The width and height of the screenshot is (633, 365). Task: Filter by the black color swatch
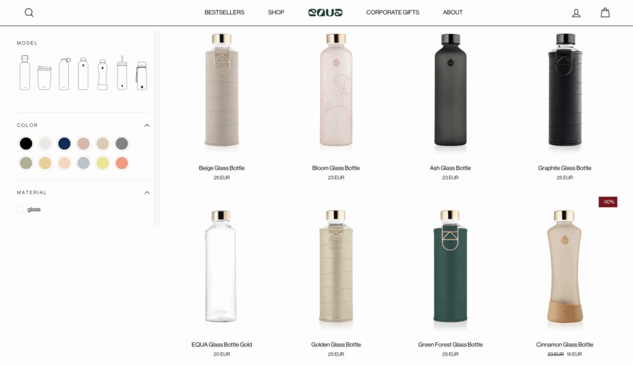point(26,143)
